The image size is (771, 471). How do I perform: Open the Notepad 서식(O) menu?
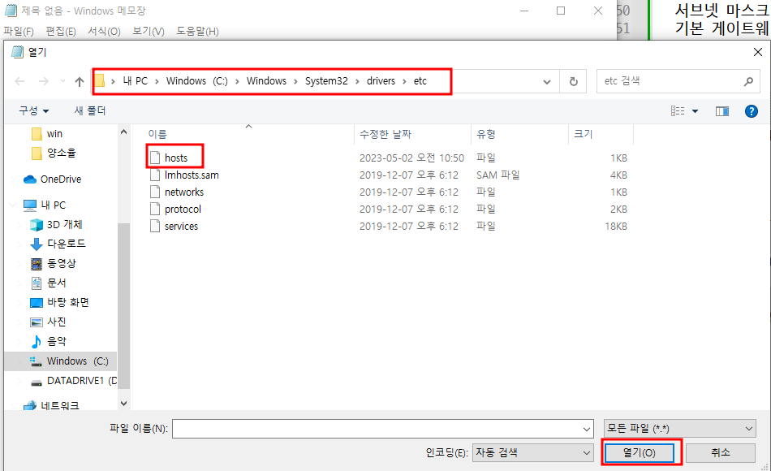click(104, 32)
